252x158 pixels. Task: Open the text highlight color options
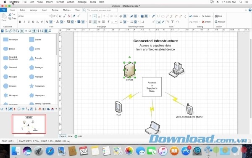coord(72,21)
